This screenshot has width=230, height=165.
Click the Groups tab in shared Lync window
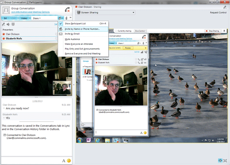pos(86,61)
